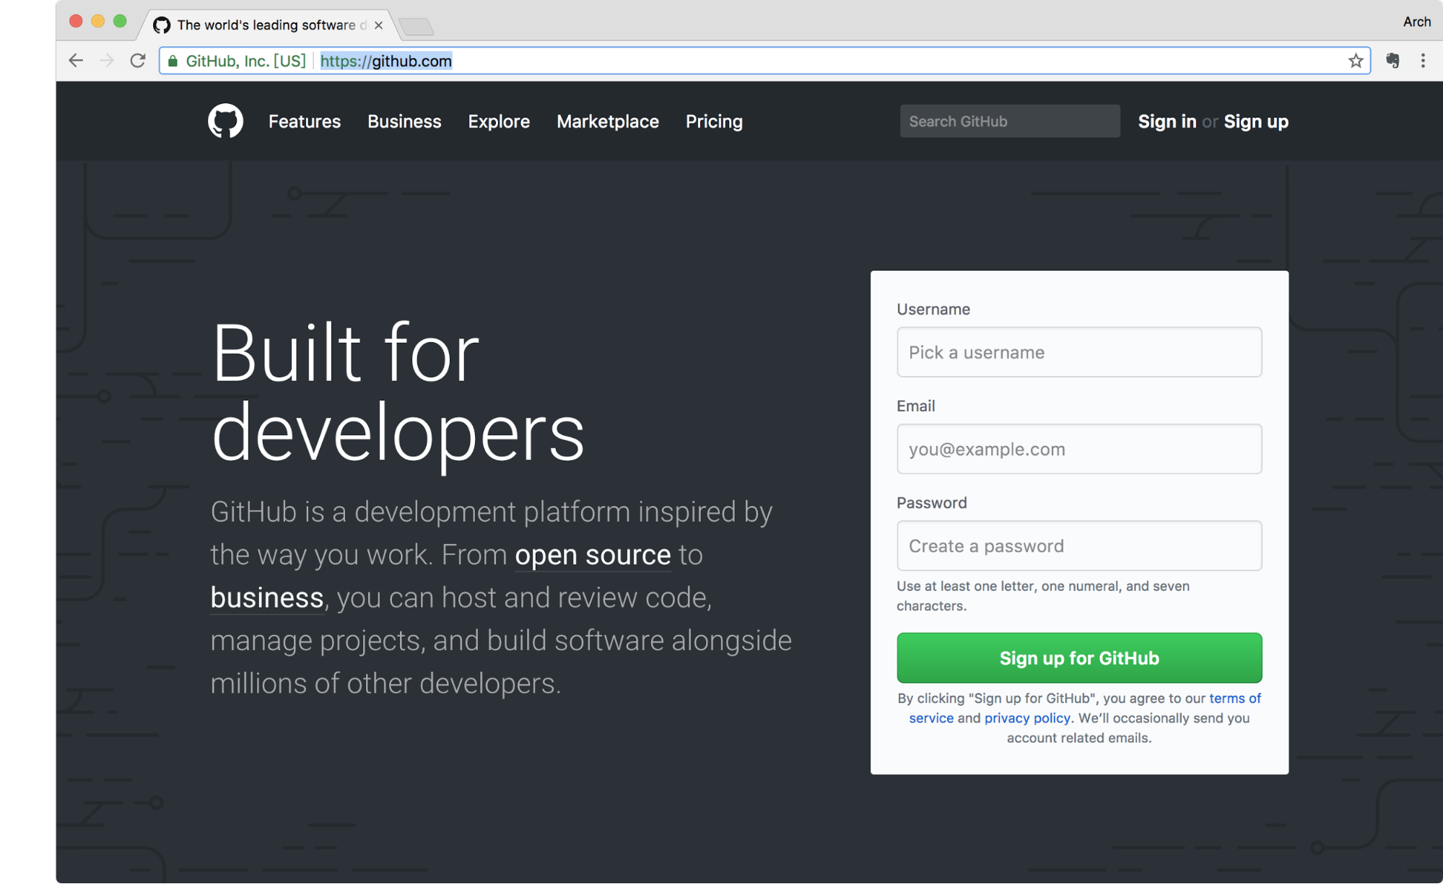Click the 'Use at least one letter' hint
The height and width of the screenshot is (884, 1443).
1043,596
